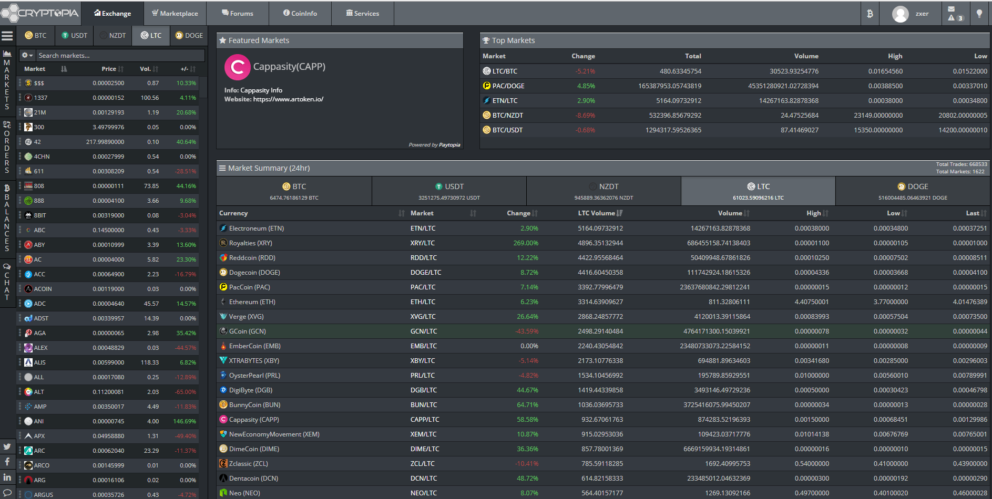Open market settings gear dropdown
This screenshot has width=992, height=499.
(27, 55)
